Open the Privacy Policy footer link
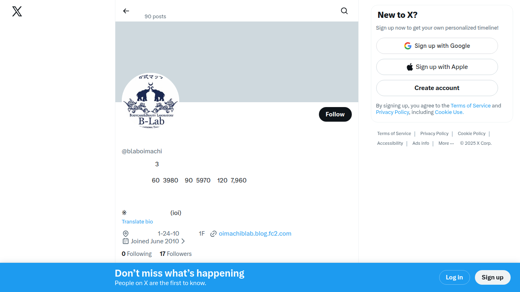520x292 pixels. coord(434,133)
